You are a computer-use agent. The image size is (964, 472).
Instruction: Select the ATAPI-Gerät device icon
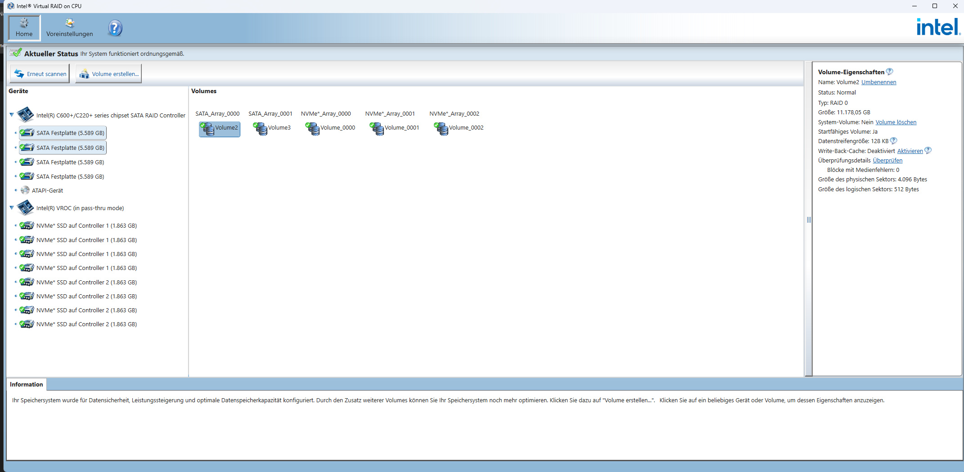tap(25, 190)
